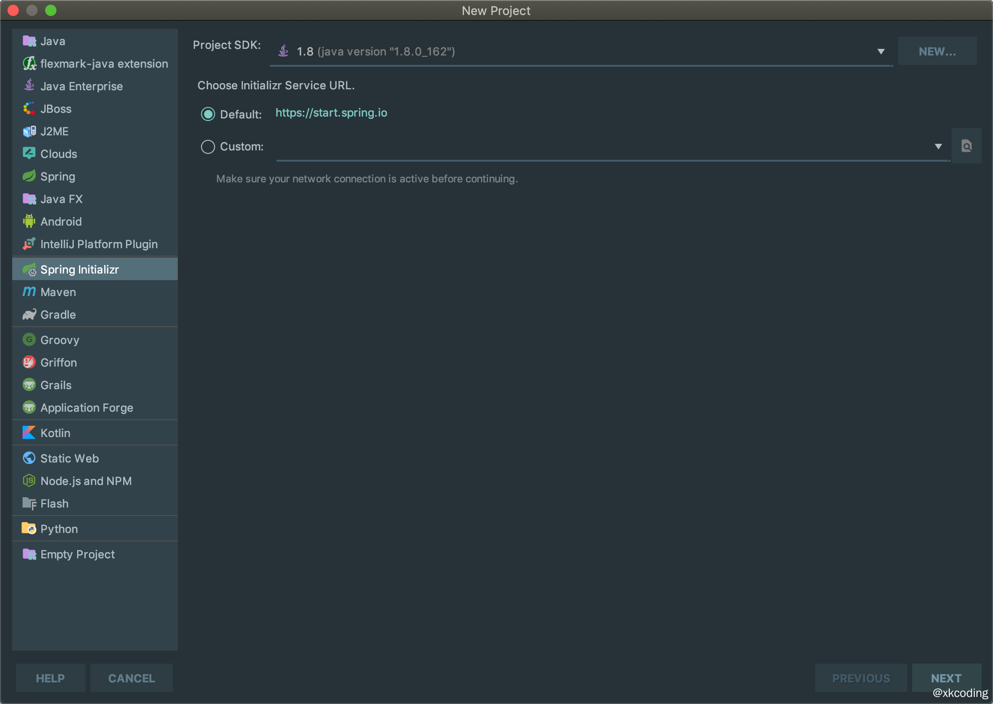
Task: Click the Android robot icon
Action: (x=29, y=221)
